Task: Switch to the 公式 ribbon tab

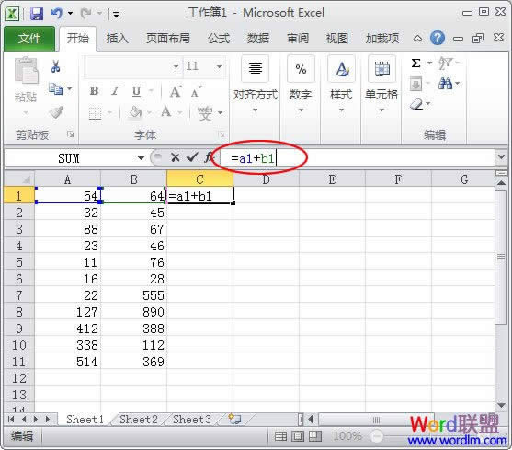Action: coord(219,39)
